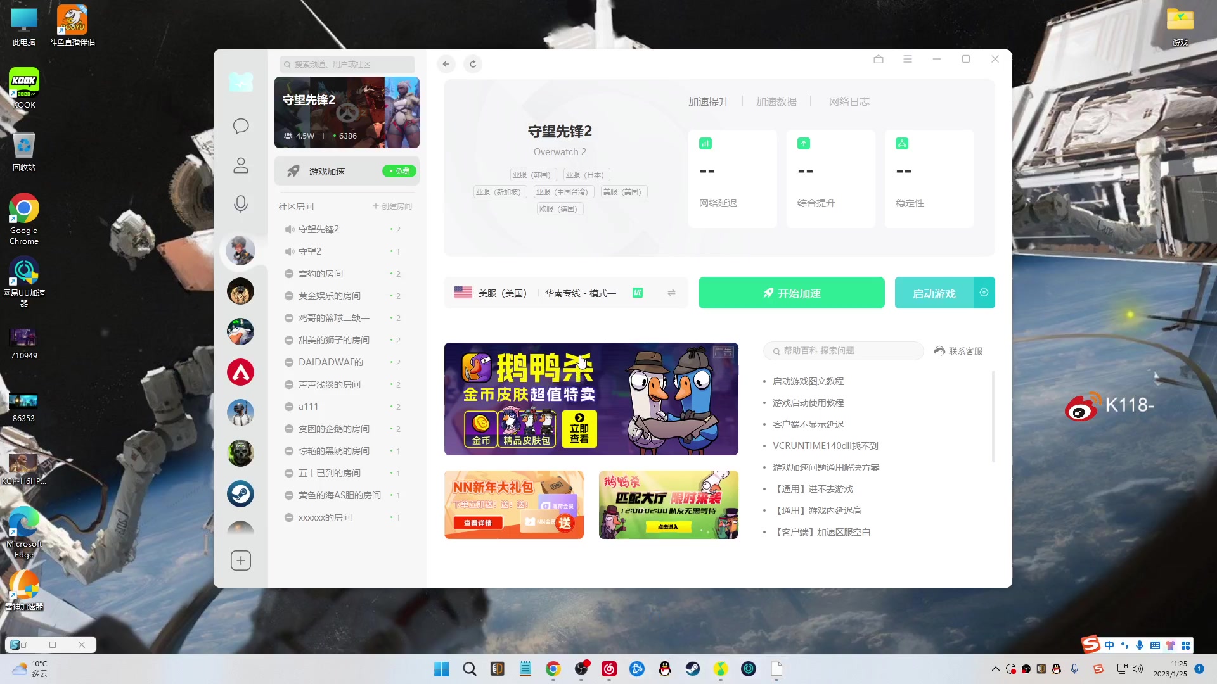Select the 亚服（中国台湾）region tag
The width and height of the screenshot is (1217, 684).
tap(563, 192)
